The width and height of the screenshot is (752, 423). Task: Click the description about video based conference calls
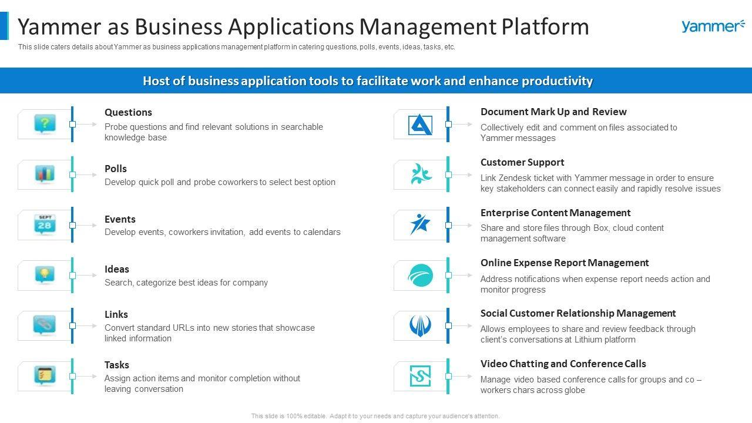tap(591, 385)
